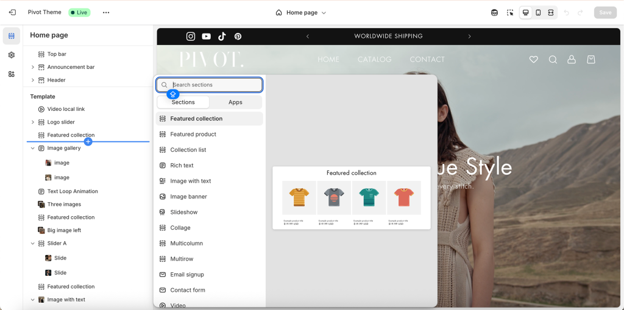Viewport: 624px width, 310px height.
Task: Click the redo arrow
Action: click(x=580, y=13)
